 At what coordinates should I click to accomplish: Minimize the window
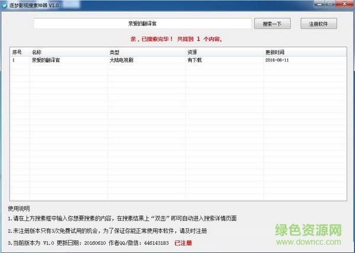320,4
